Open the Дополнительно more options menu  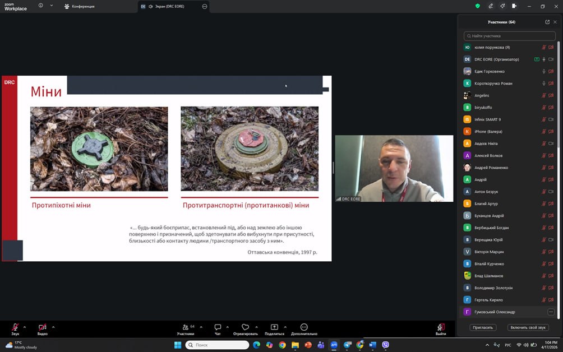[304, 327]
